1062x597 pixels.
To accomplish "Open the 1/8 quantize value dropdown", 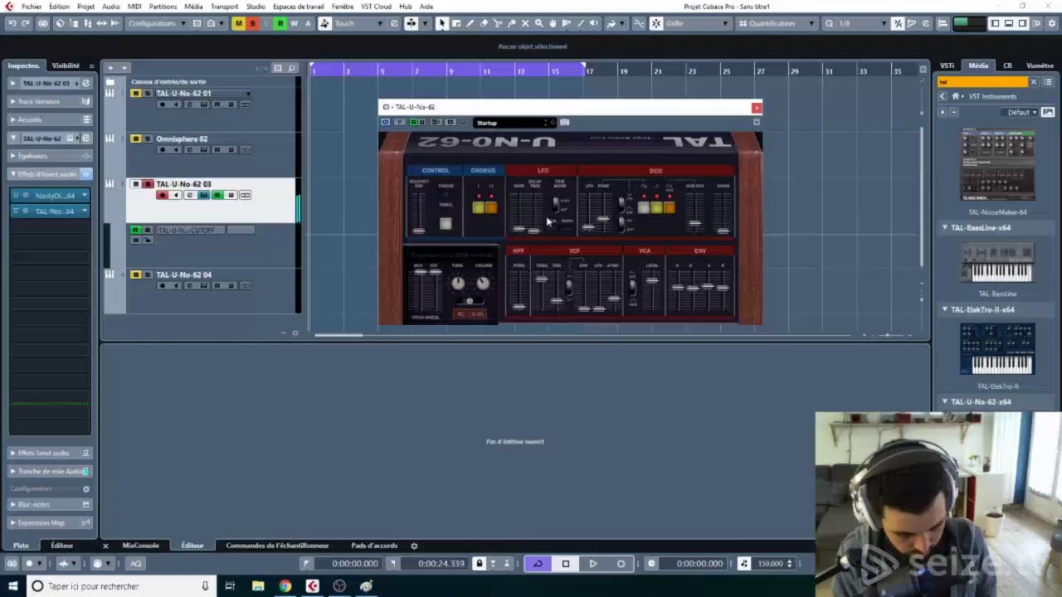I will click(x=862, y=23).
